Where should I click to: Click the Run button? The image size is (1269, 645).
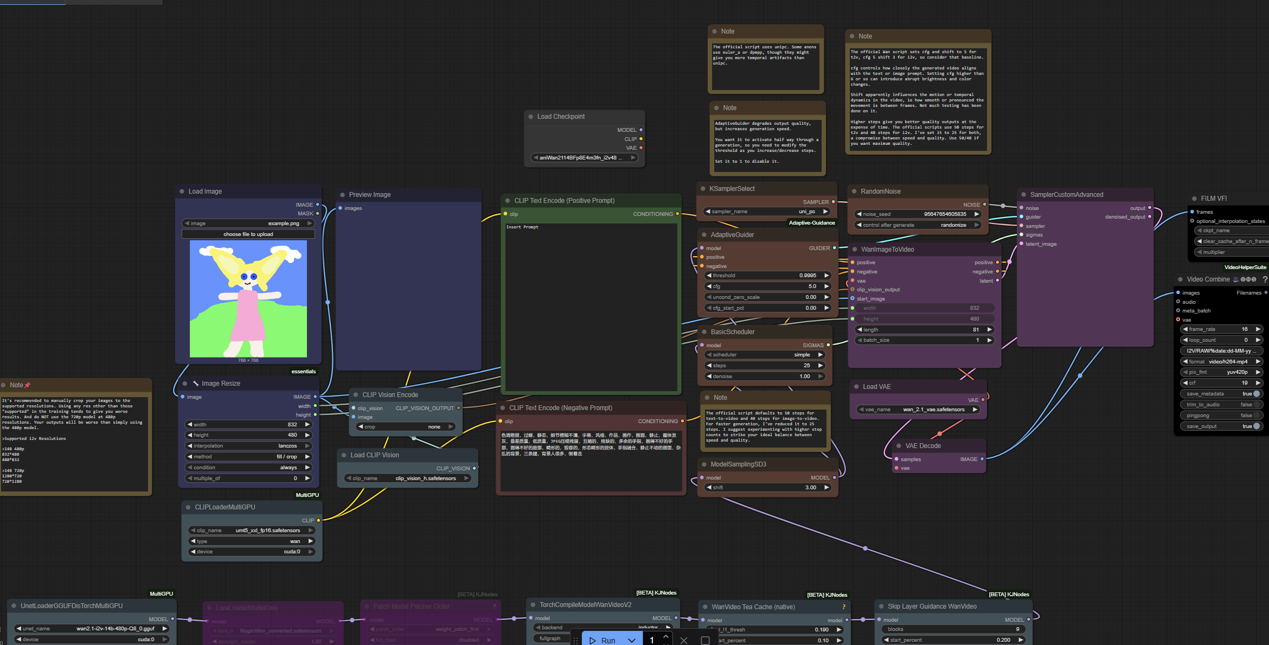click(603, 641)
